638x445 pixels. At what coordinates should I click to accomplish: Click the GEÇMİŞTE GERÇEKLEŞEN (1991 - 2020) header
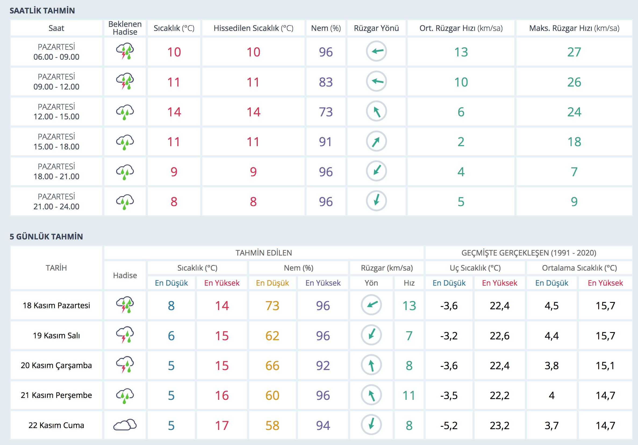pyautogui.click(x=529, y=253)
